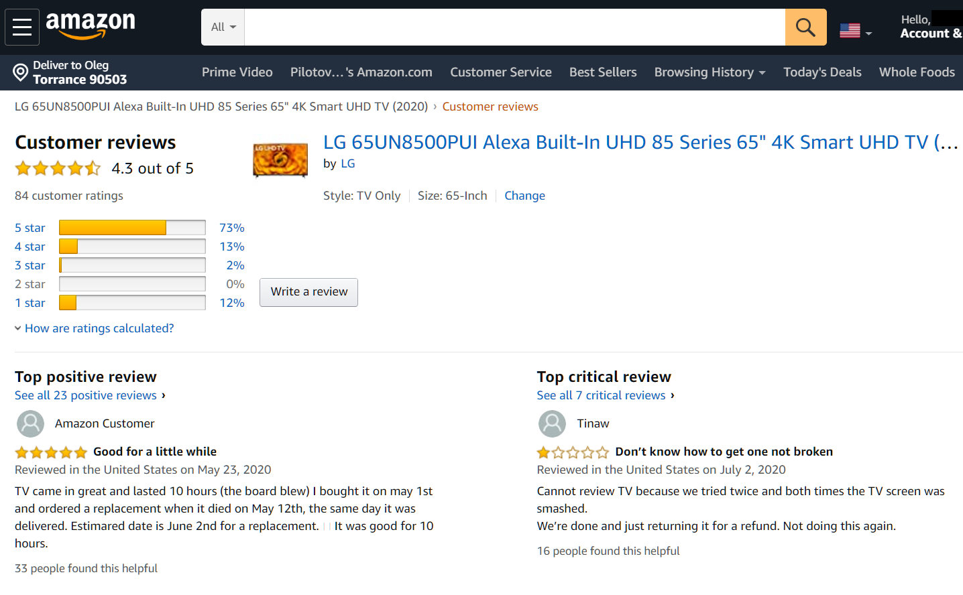Filter reviews by the 5 star bar
Viewport: 963px width, 595px height.
132,228
